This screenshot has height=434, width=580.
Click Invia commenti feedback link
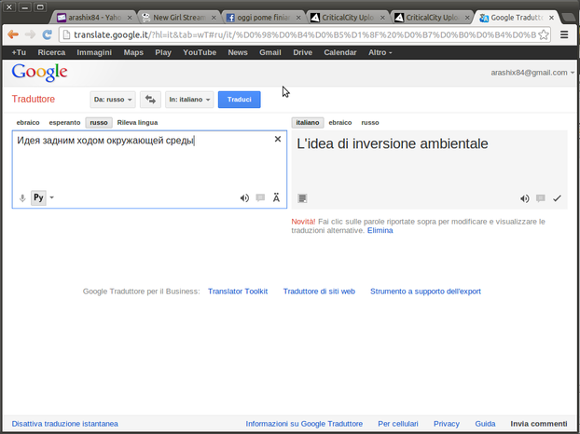tap(539, 424)
